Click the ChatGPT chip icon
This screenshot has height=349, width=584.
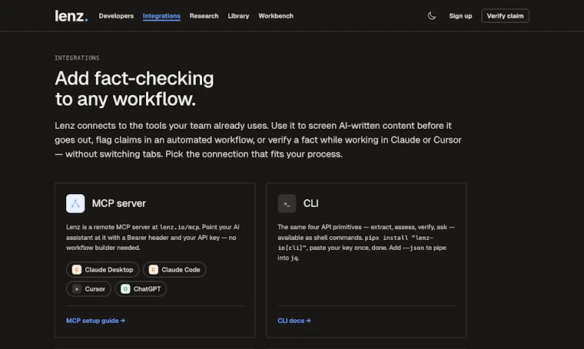point(125,289)
